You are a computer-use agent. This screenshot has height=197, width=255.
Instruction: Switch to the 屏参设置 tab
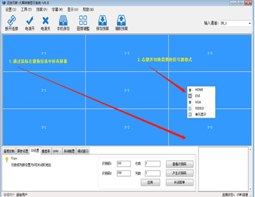[x=22, y=151]
